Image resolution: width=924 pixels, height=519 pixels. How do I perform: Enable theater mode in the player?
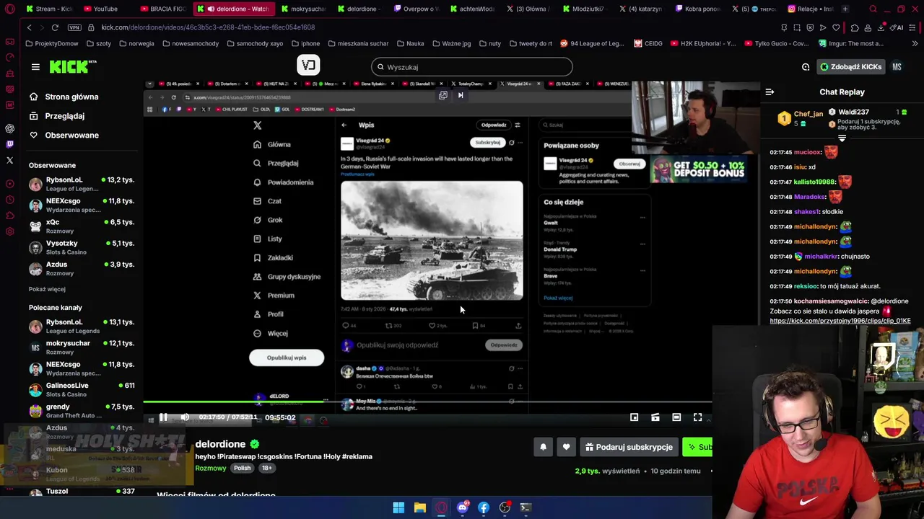(x=676, y=417)
